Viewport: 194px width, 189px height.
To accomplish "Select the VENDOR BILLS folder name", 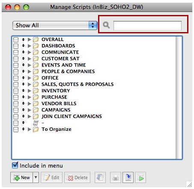I will coord(59,103).
